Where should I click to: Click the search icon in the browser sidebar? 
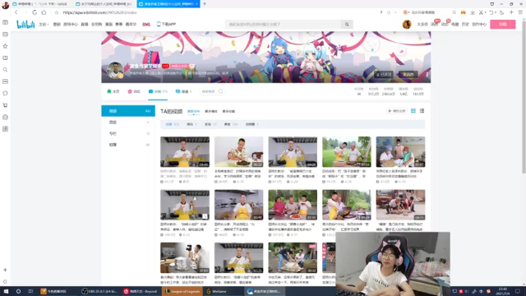[x=5, y=70]
